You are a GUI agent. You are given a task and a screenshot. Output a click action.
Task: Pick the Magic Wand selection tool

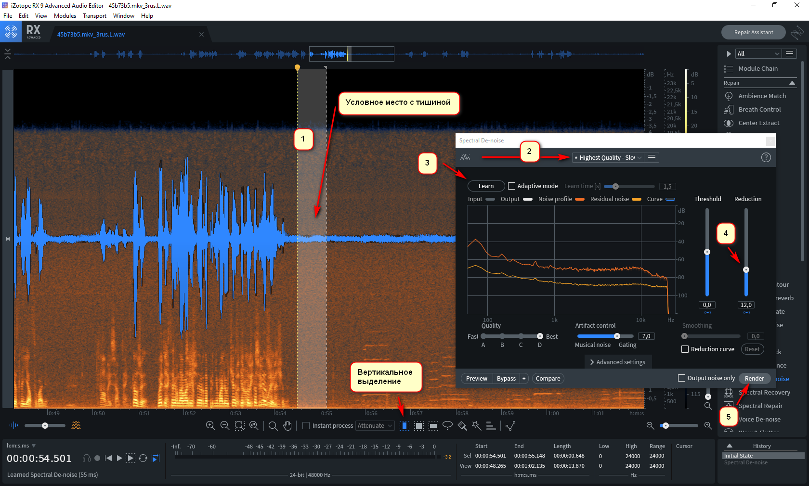click(x=476, y=425)
